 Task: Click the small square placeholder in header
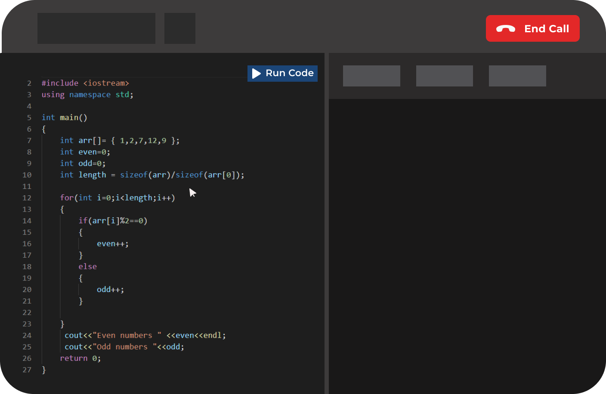[x=180, y=28]
